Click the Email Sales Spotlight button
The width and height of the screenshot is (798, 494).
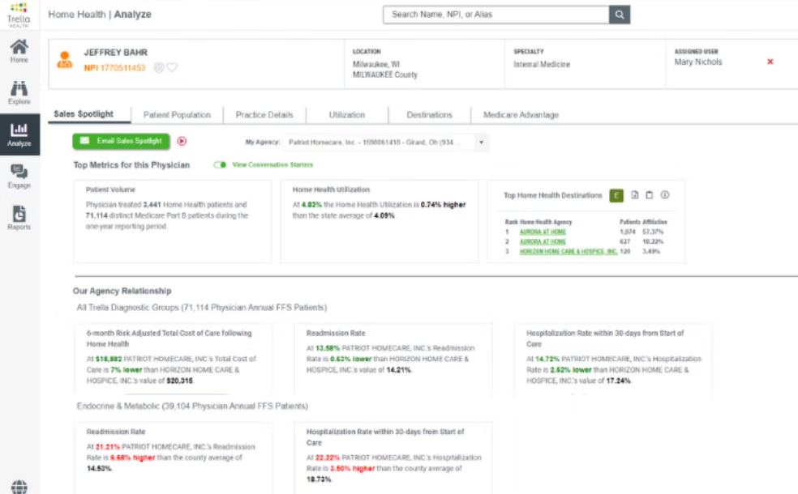tap(120, 141)
